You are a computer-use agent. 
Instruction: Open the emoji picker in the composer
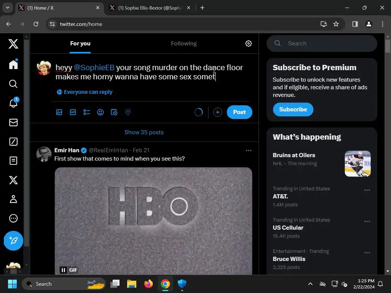click(100, 112)
